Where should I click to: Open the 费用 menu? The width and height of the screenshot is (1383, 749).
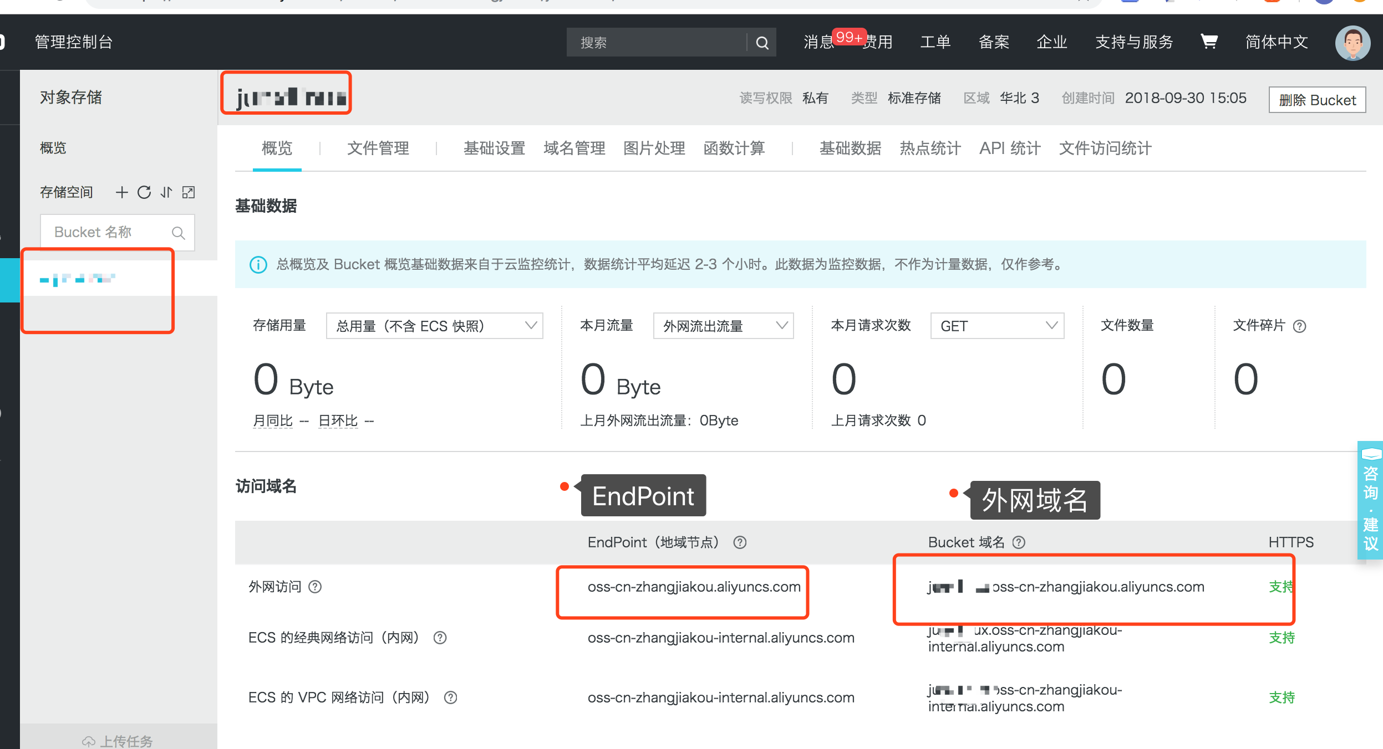[x=878, y=42]
